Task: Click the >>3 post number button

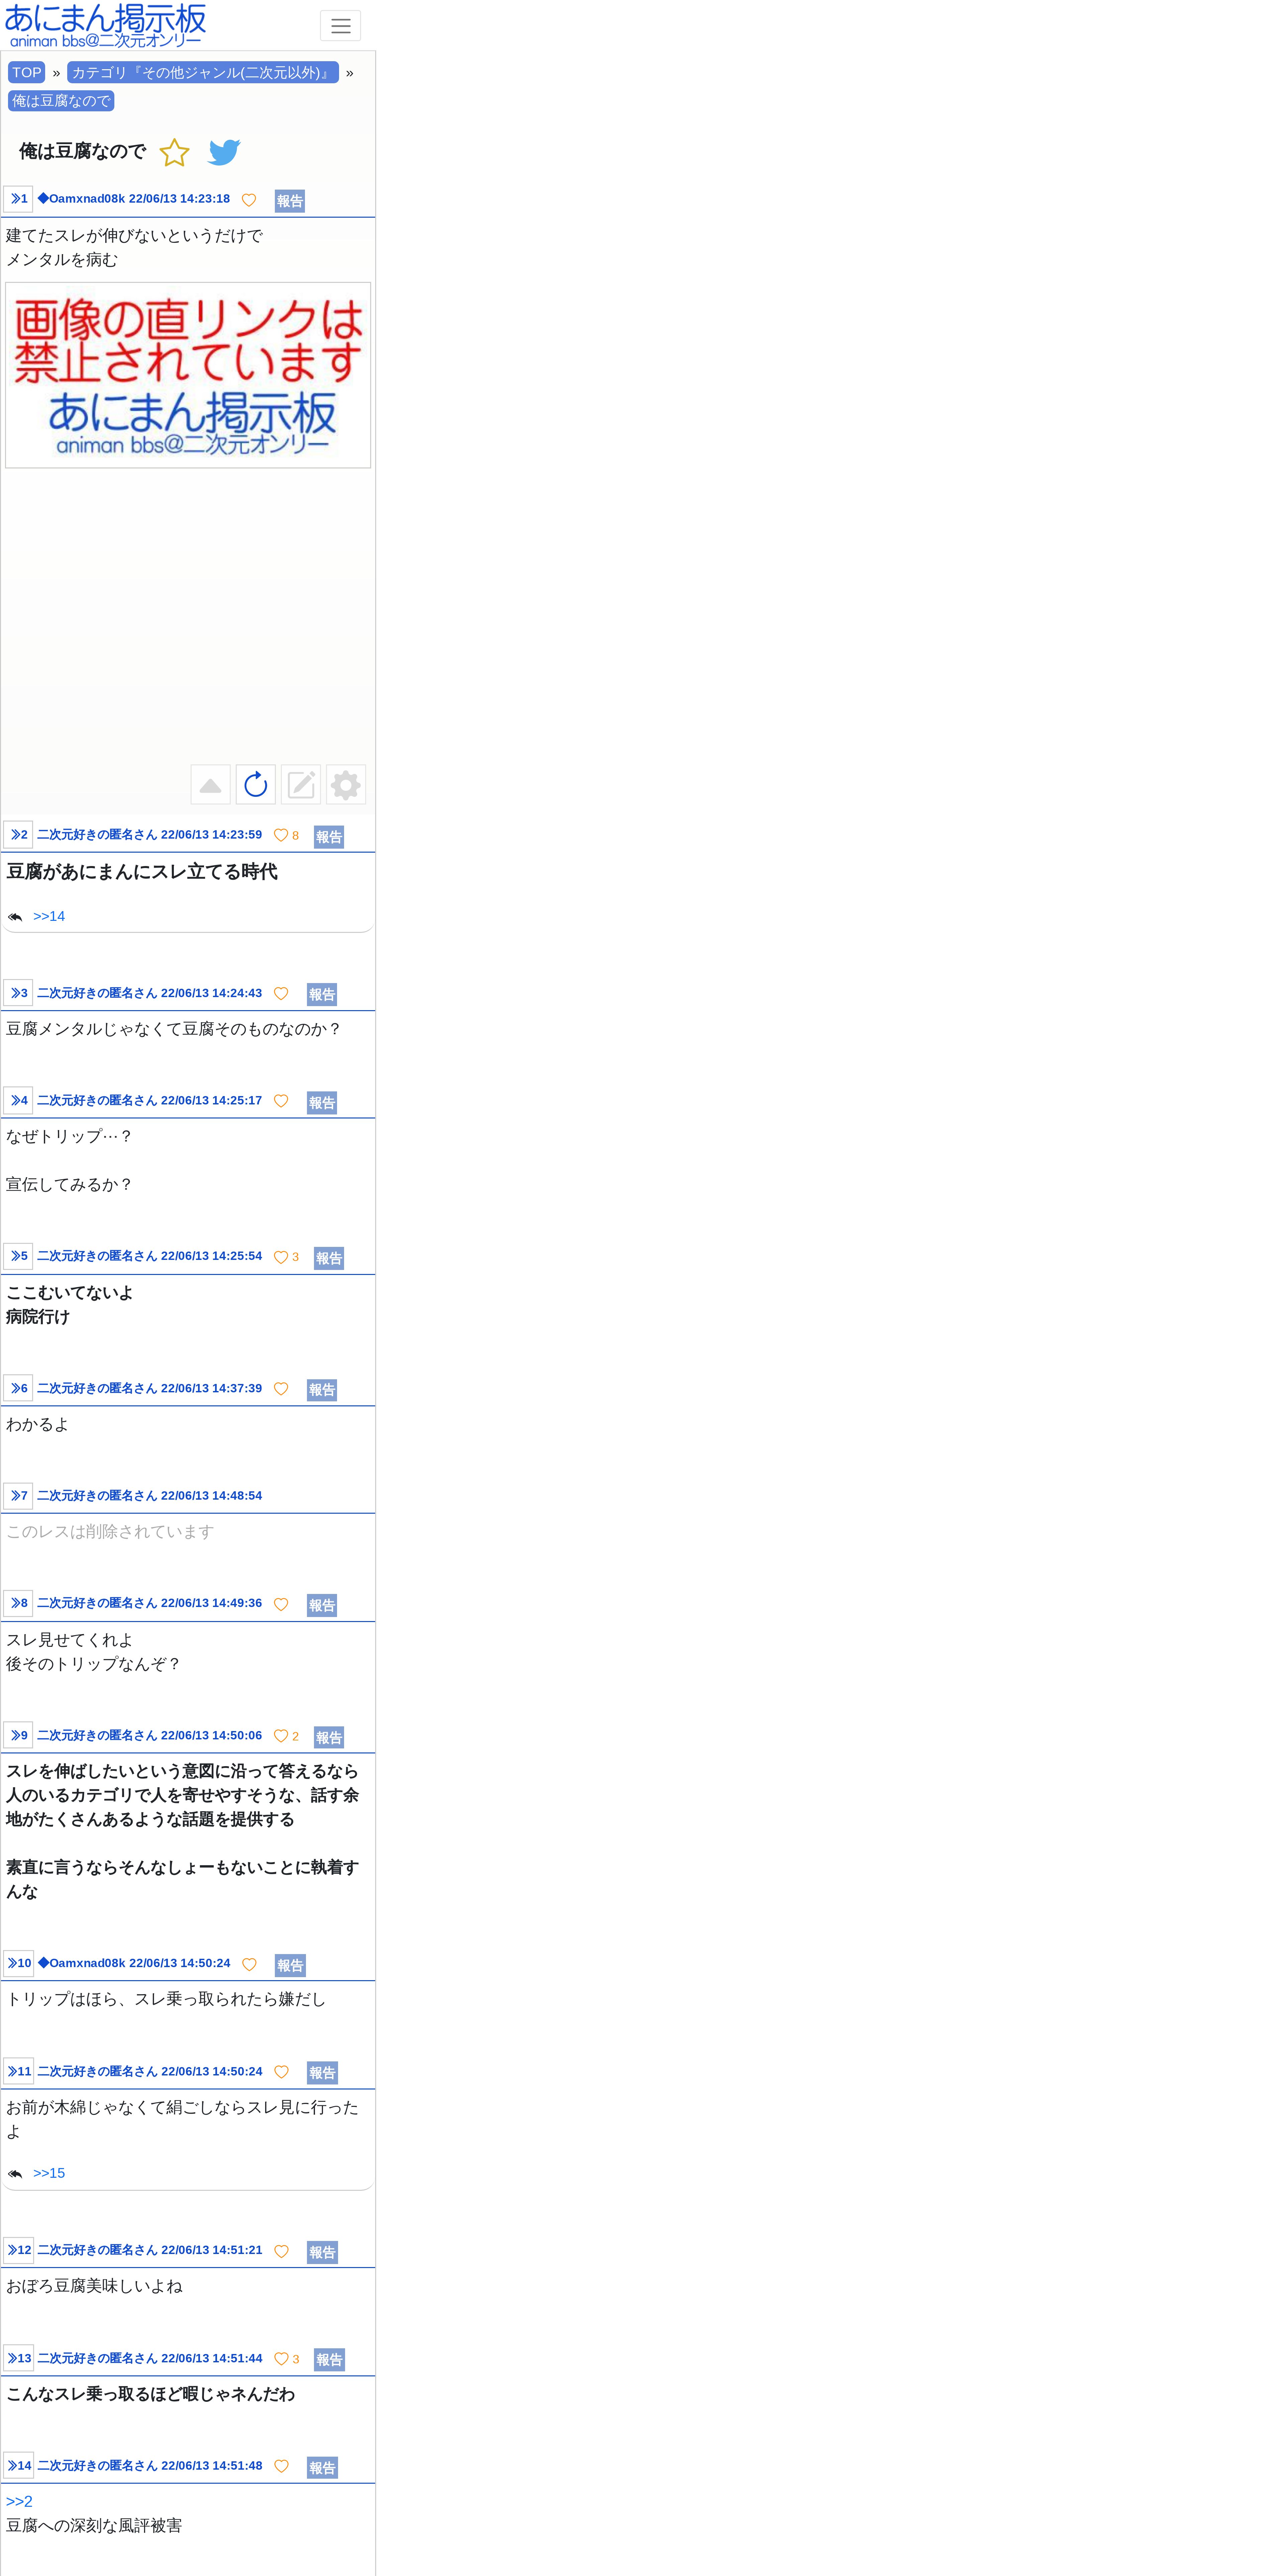Action: click(x=18, y=993)
